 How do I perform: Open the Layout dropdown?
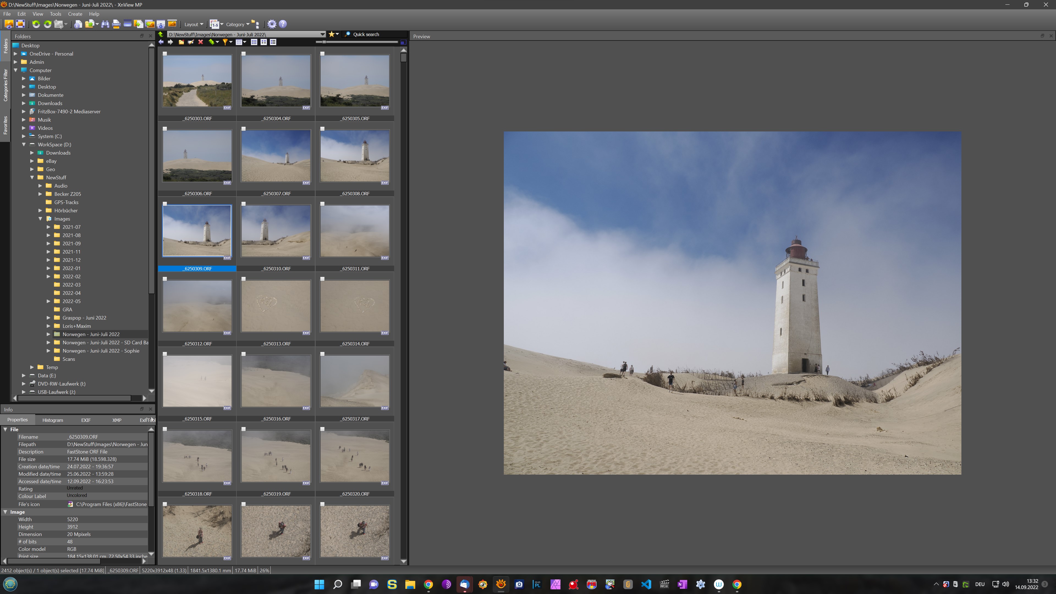tap(194, 24)
